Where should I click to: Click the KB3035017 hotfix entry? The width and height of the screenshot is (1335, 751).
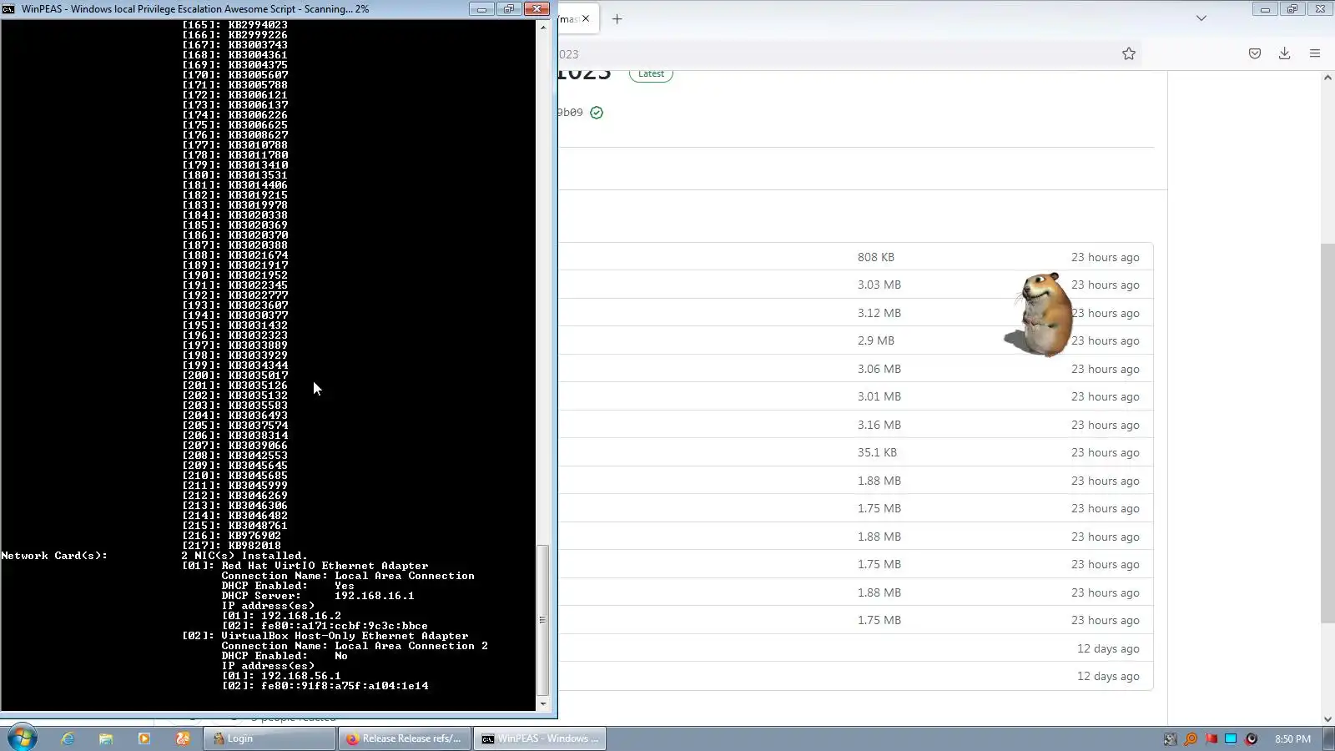(235, 375)
